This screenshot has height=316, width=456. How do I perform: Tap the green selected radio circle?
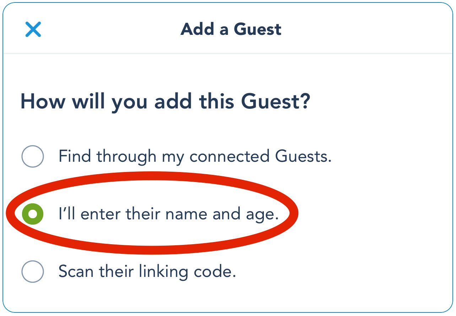(33, 214)
